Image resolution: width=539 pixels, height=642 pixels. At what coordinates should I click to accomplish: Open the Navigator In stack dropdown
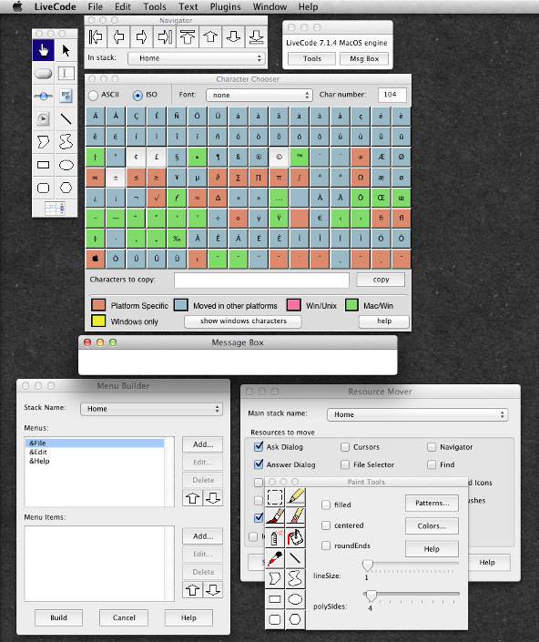(197, 58)
